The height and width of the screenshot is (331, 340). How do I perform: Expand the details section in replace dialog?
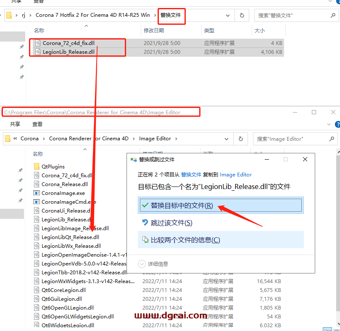click(x=142, y=264)
